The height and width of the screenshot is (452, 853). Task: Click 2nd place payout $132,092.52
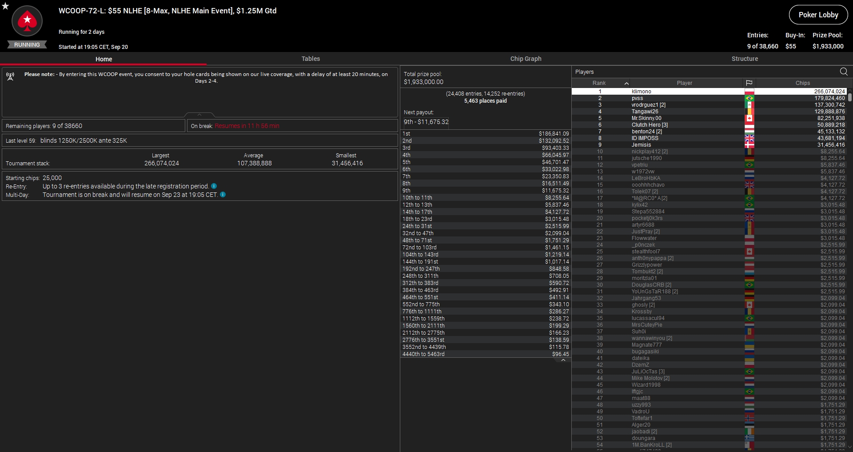click(x=554, y=141)
